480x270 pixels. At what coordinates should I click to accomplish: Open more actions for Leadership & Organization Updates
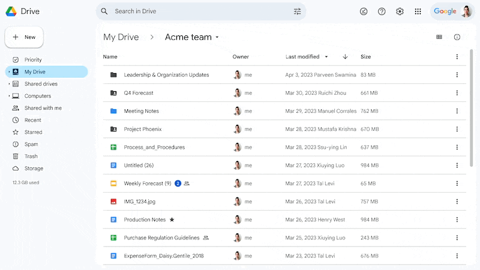(457, 74)
